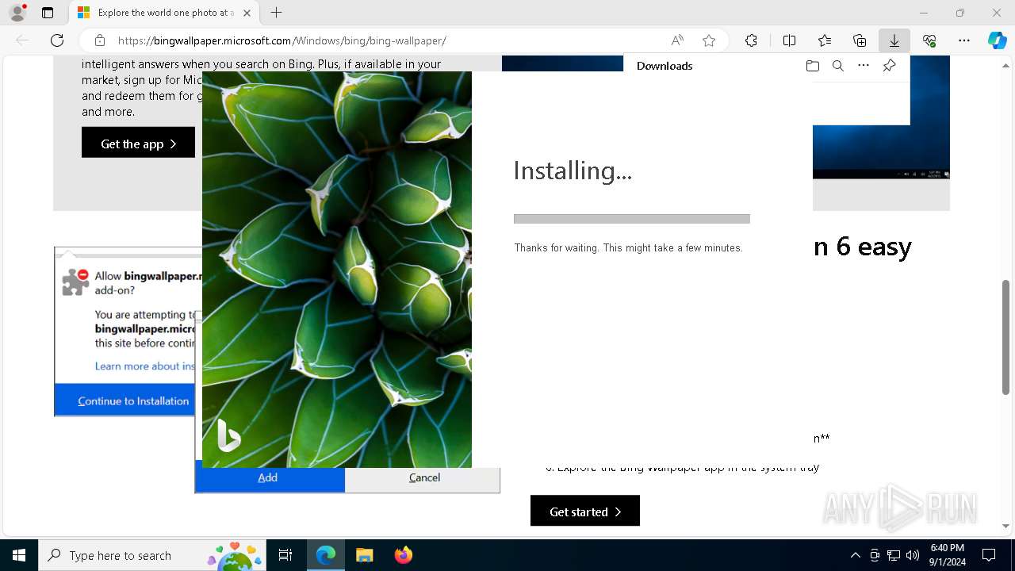Image resolution: width=1015 pixels, height=571 pixels.
Task: Click the Bing logo on installer image
Action: point(228,435)
